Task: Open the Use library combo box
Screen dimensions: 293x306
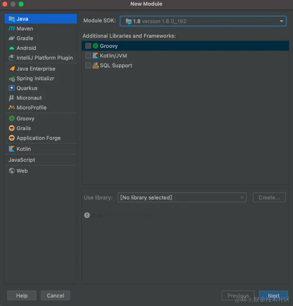Action: click(182, 197)
